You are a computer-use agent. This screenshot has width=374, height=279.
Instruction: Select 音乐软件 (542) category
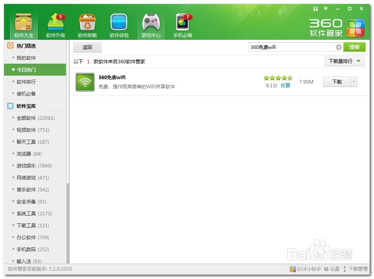35,190
